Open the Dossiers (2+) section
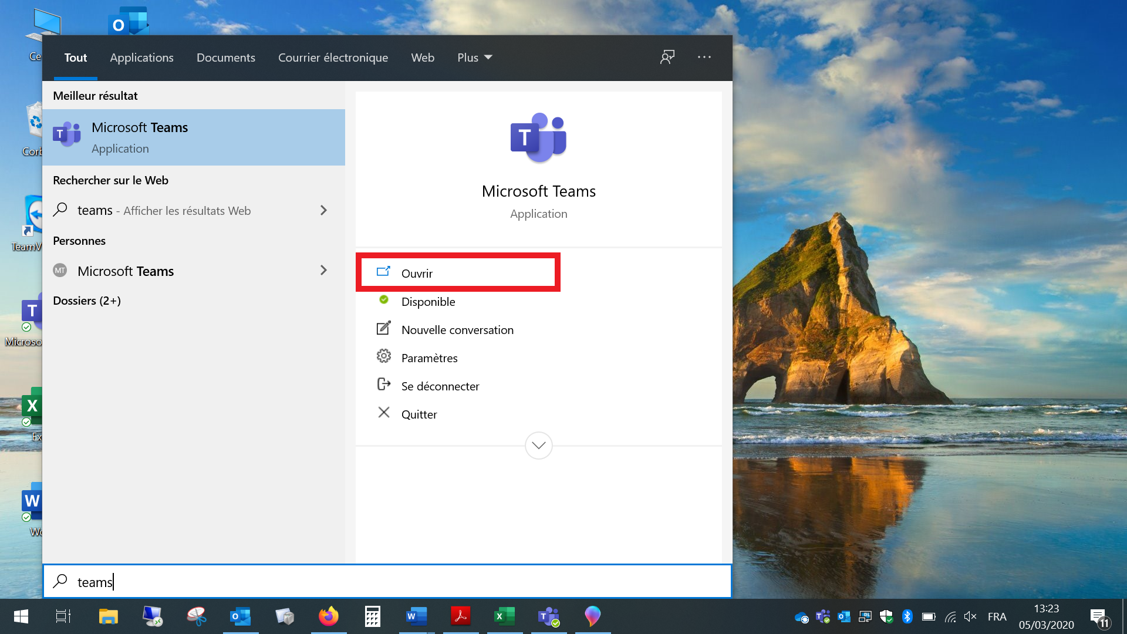Image resolution: width=1127 pixels, height=634 pixels. tap(87, 301)
